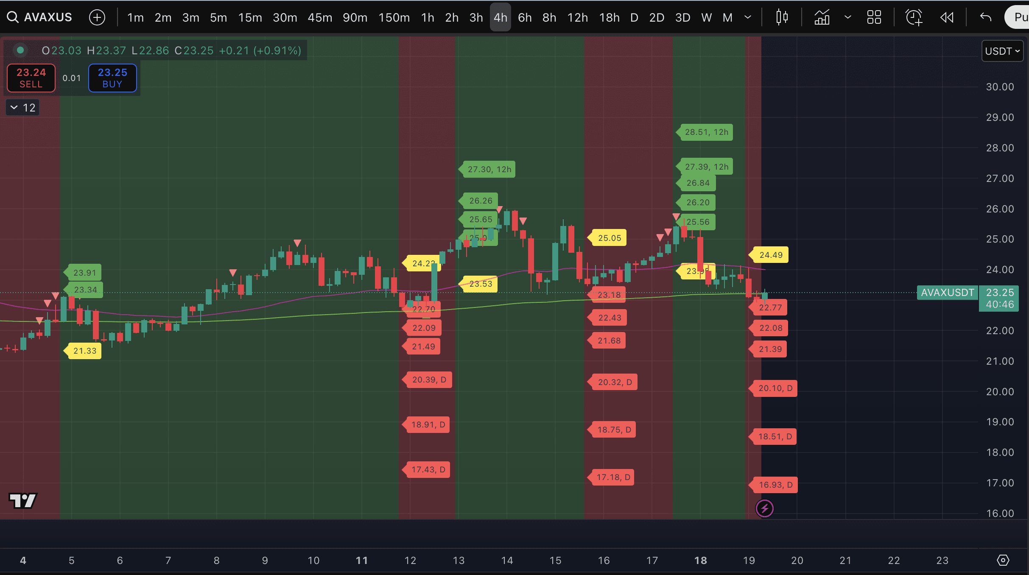Click date 11 on the time axis
The image size is (1029, 575).
click(x=361, y=561)
